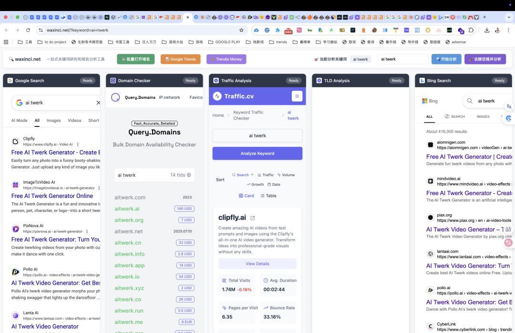Open the GOOGLE PLAY bookmark folder
This screenshot has height=333, width=515.
tap(224, 42)
